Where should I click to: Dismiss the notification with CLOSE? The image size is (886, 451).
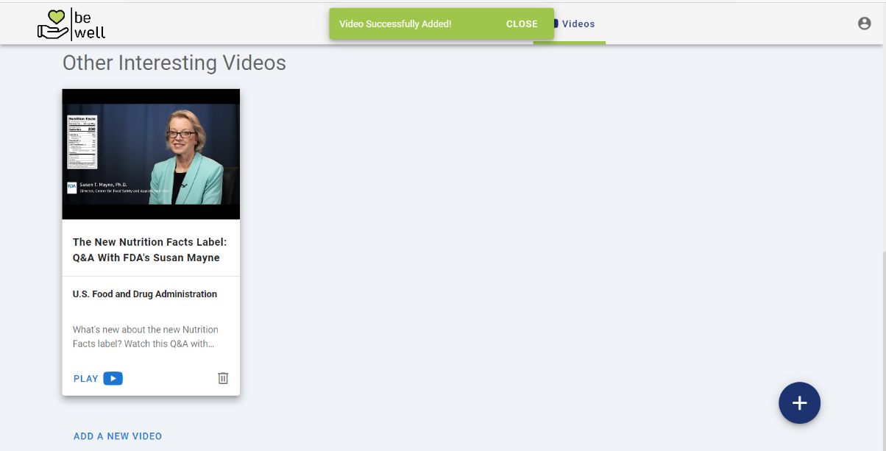tap(522, 24)
